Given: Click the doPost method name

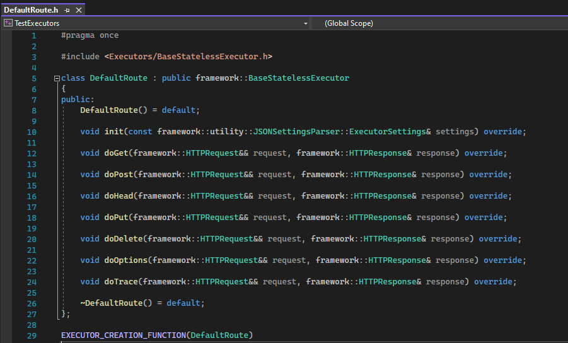Looking at the screenshot, I should click(119, 174).
